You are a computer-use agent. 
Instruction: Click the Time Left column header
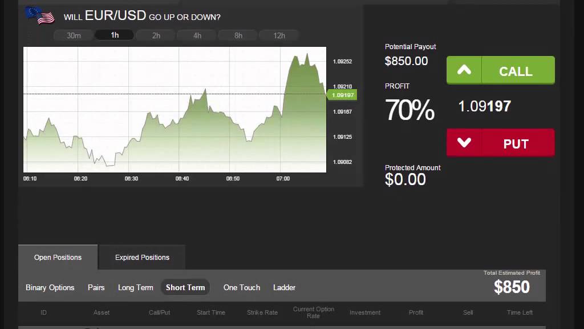point(520,312)
